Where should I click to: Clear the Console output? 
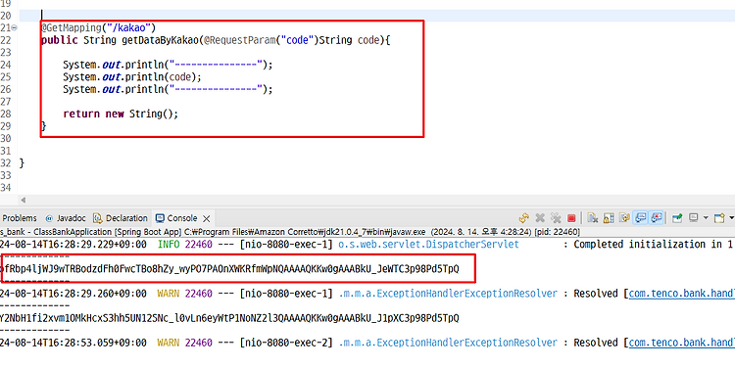click(593, 217)
